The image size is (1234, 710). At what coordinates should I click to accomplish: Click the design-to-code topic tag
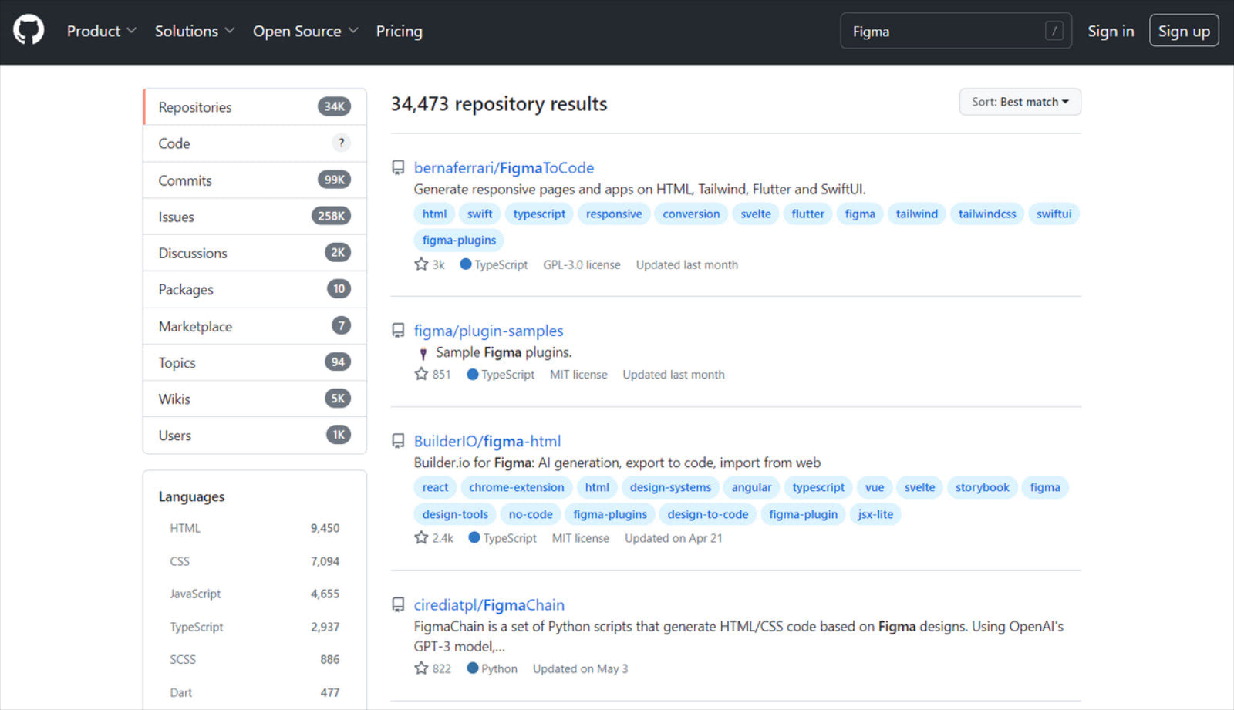[x=708, y=514]
